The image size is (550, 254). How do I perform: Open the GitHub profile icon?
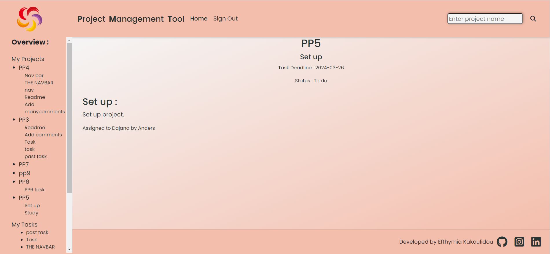click(x=502, y=242)
